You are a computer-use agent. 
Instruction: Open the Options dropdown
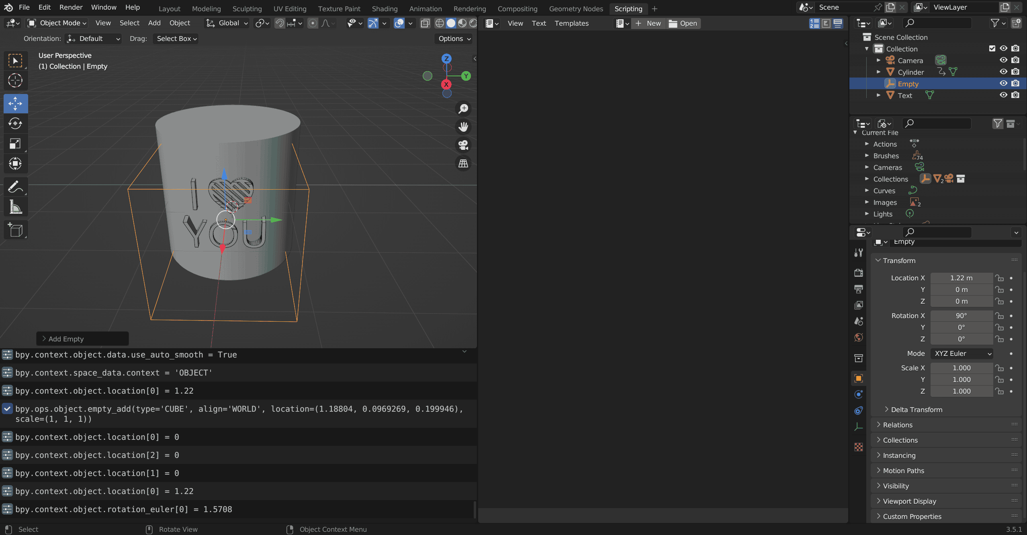coord(454,39)
